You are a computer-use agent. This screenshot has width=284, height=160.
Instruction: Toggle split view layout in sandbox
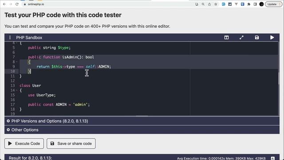coord(226,37)
